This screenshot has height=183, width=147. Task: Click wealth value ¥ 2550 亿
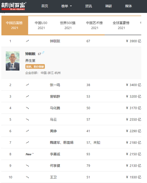(133, 119)
